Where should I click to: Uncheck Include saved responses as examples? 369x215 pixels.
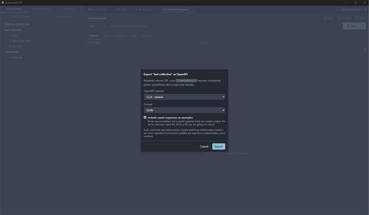145,117
